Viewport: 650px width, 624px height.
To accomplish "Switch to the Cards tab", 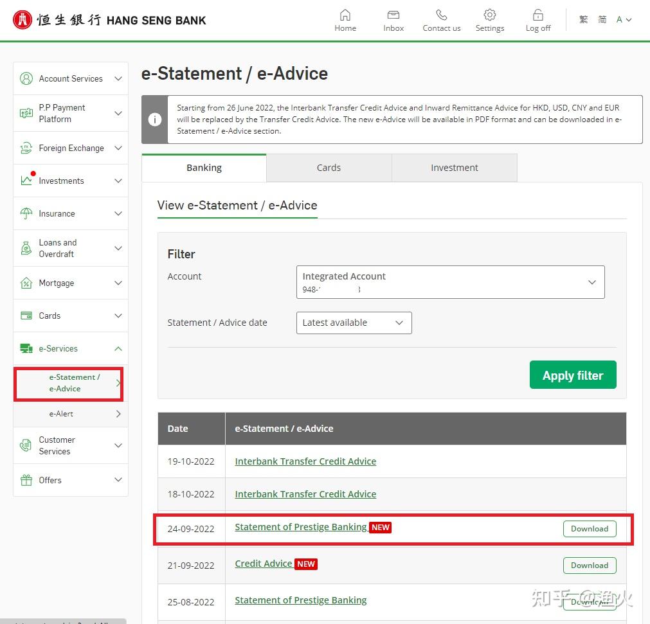I will pyautogui.click(x=329, y=168).
